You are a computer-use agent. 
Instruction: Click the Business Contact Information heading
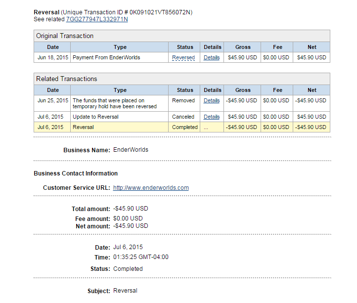tap(76, 173)
